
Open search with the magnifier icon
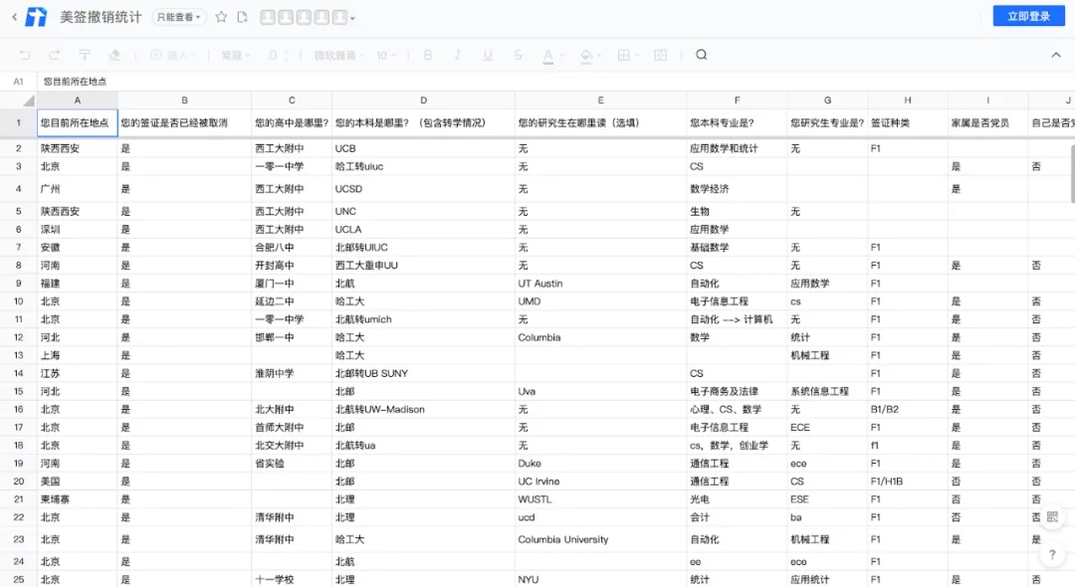(x=702, y=55)
